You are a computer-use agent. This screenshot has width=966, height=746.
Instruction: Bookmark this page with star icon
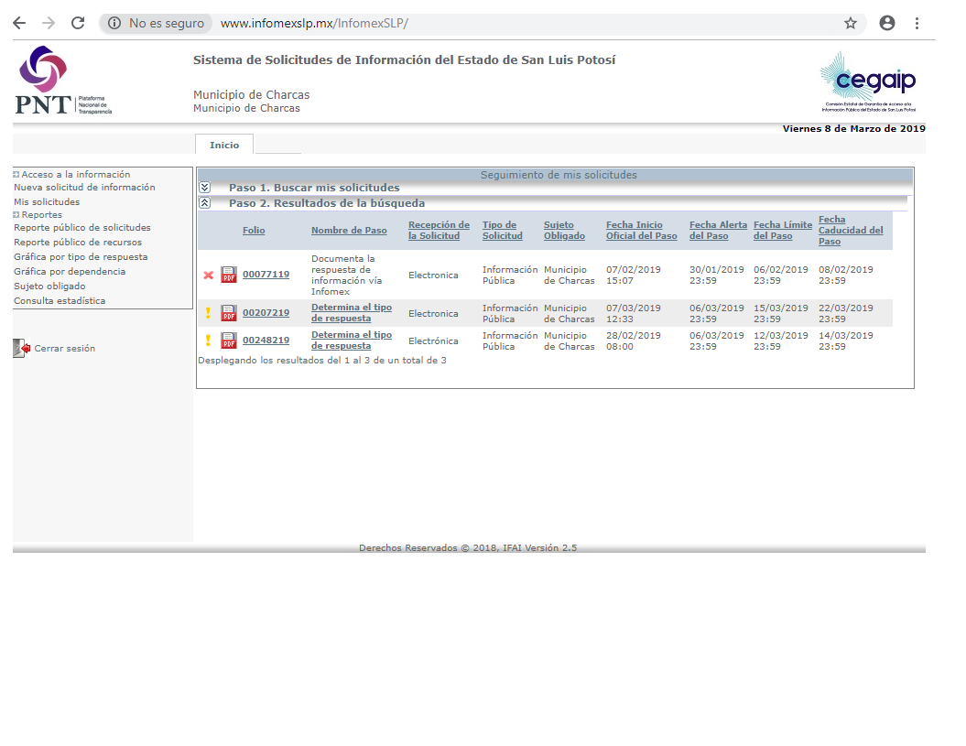[x=851, y=23]
